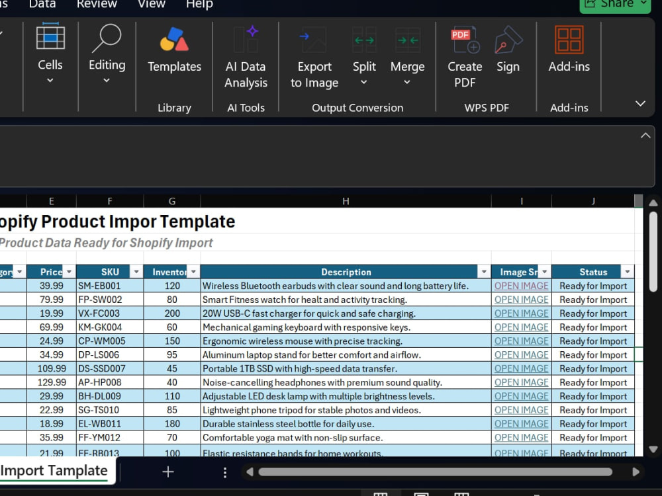
Task: Select column E header
Action: tap(52, 201)
